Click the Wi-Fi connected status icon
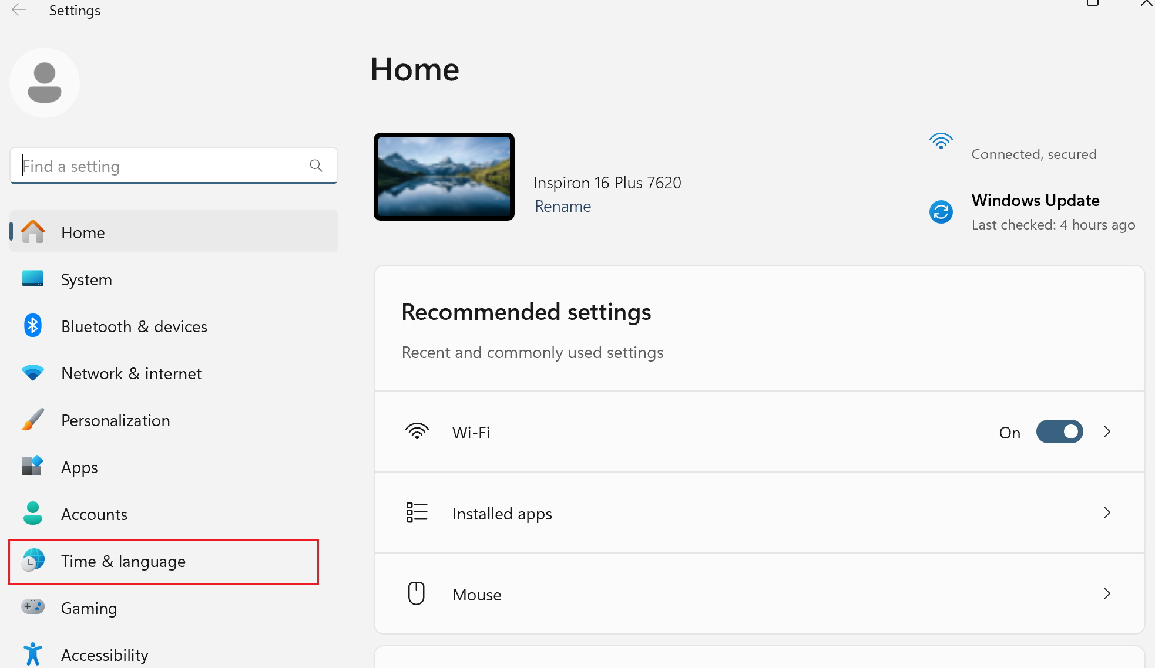1155x668 pixels. point(941,141)
